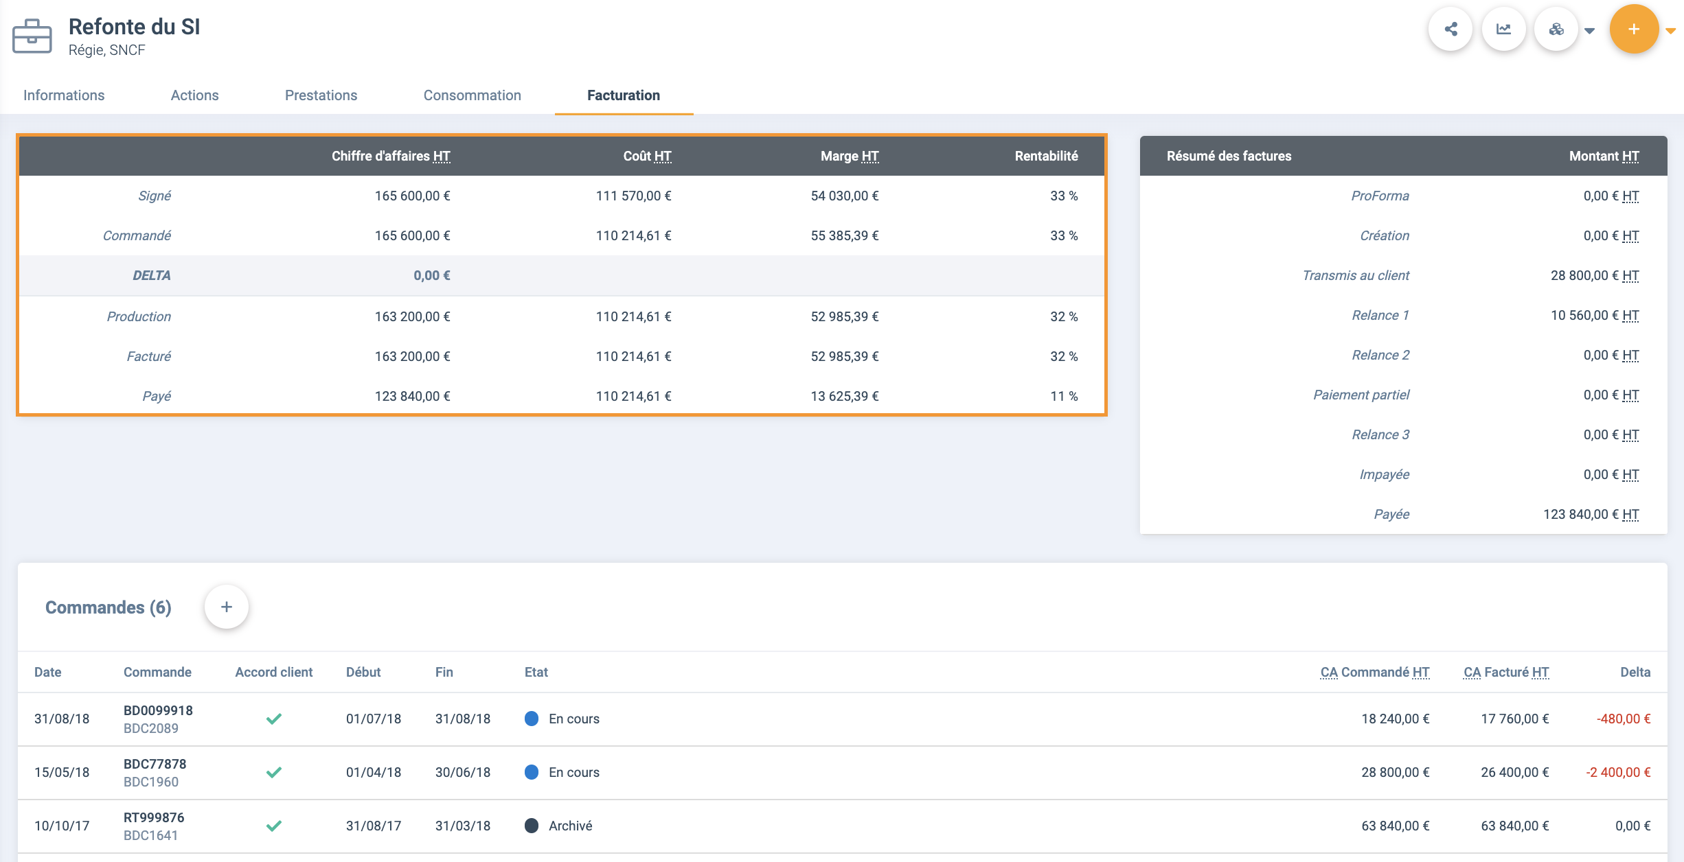Viewport: 1684px width, 862px height.
Task: Click the CA Facturé HT column header
Action: coord(1506,672)
